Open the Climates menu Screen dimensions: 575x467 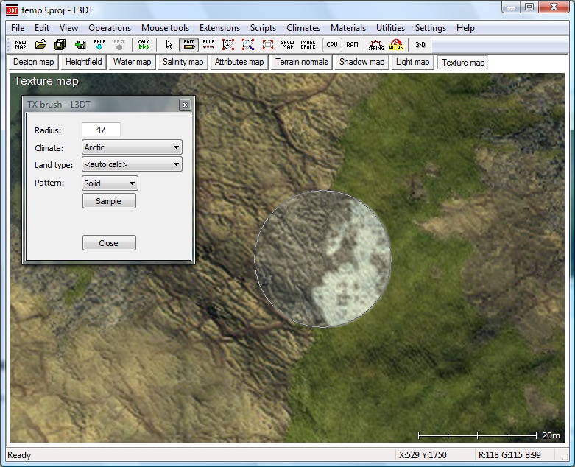303,28
